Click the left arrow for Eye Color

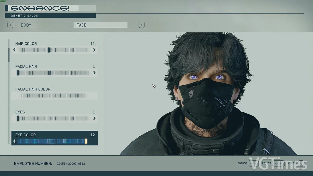14,141
